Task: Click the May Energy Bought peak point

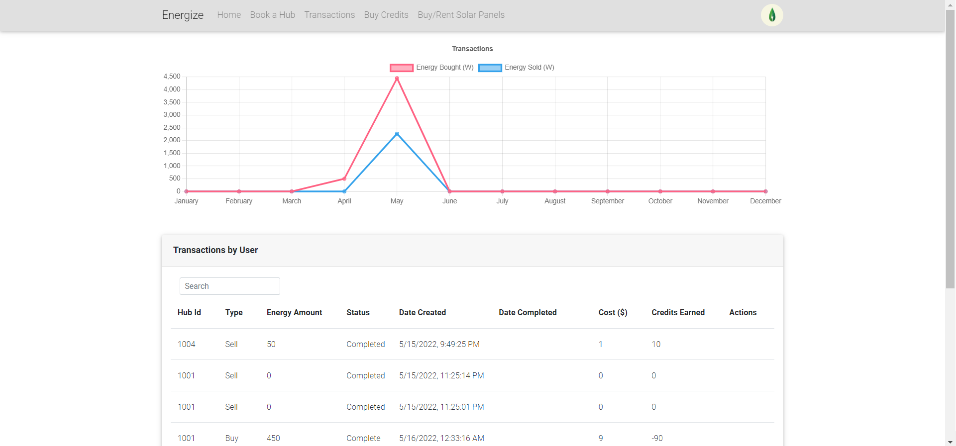Action: (397, 78)
